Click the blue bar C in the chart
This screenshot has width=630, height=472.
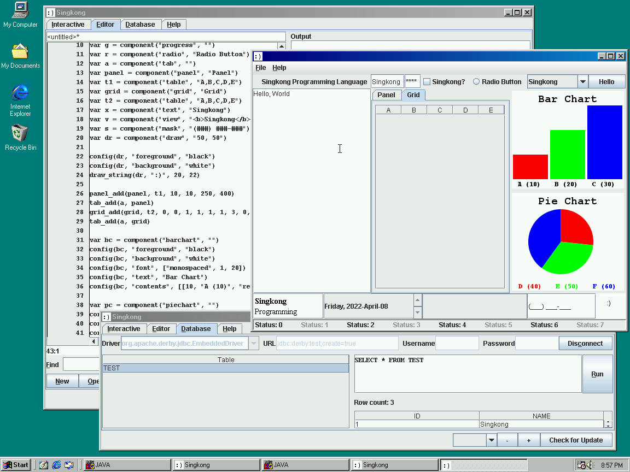pyautogui.click(x=604, y=142)
